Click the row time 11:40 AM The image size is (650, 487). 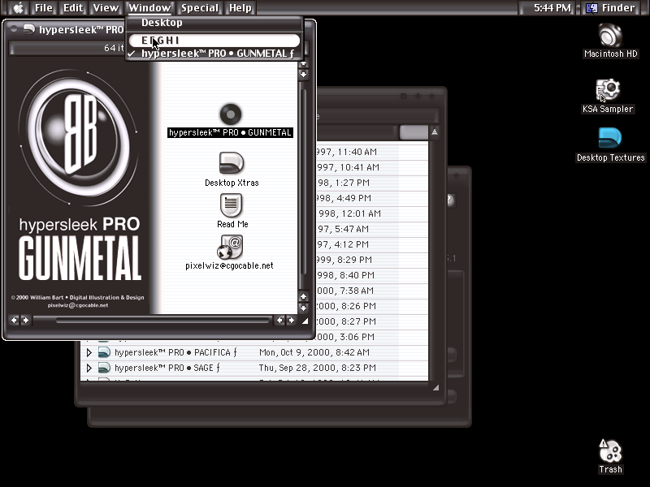(357, 152)
